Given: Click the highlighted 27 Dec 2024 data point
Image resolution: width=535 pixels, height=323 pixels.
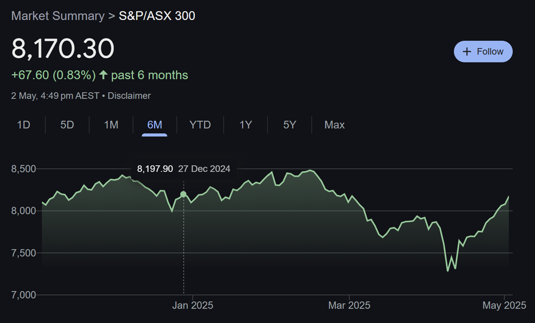Looking at the screenshot, I should (x=183, y=194).
